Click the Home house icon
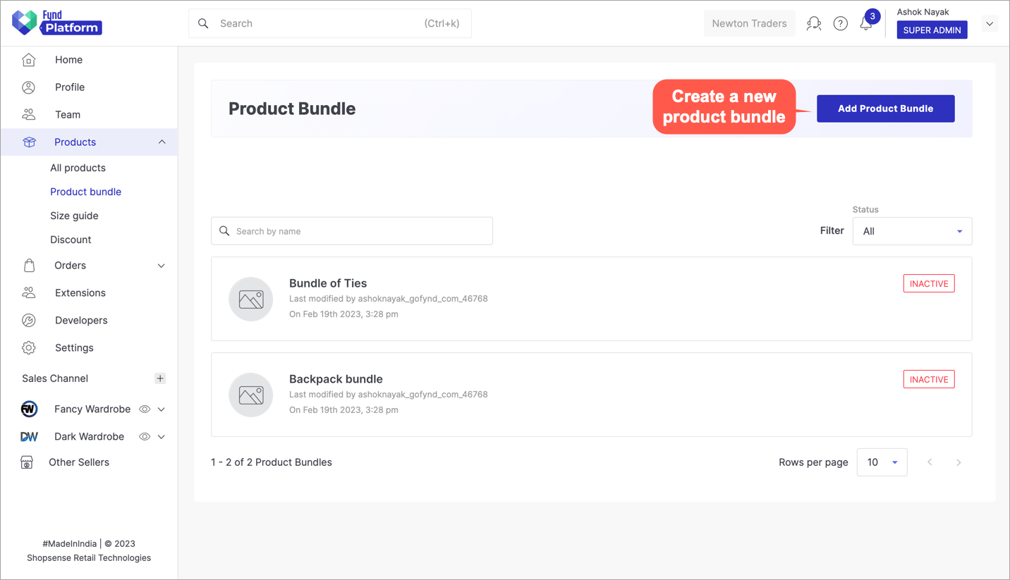 28,60
